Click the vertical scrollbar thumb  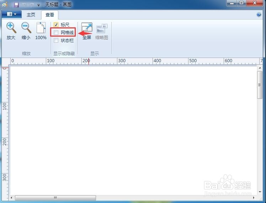pyautogui.click(x=260, y=85)
